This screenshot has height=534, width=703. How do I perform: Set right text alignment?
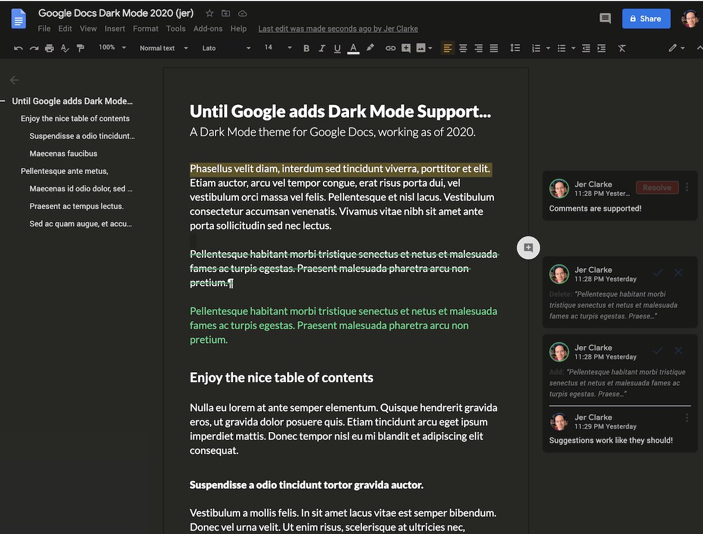pos(479,48)
